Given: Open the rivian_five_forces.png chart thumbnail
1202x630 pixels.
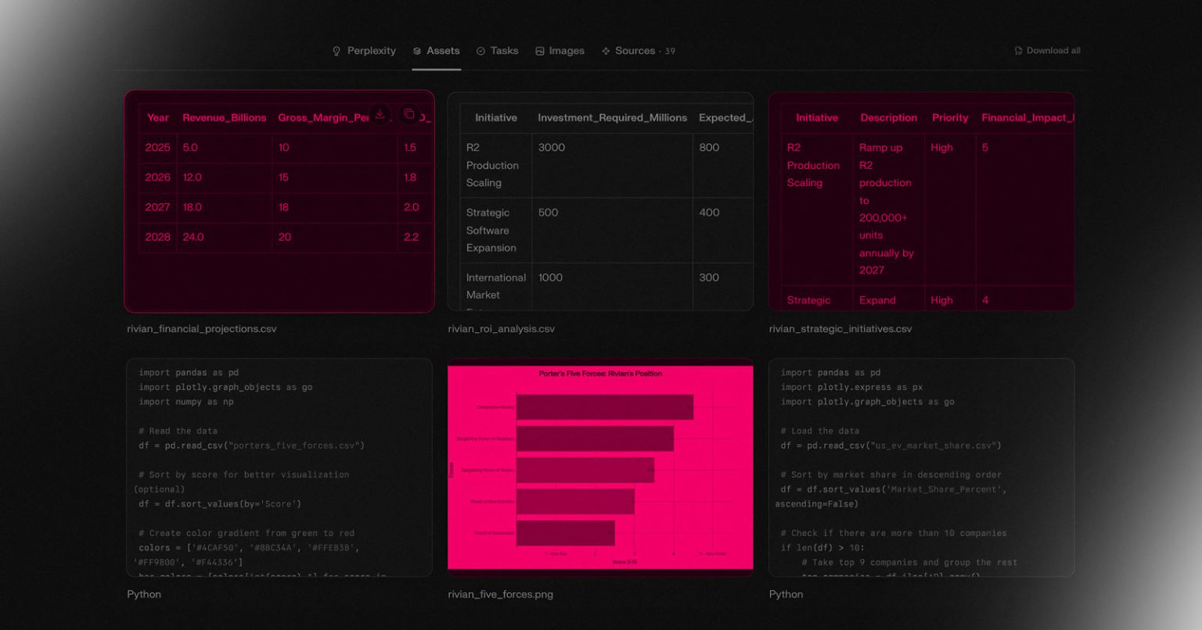Looking at the screenshot, I should [600, 467].
